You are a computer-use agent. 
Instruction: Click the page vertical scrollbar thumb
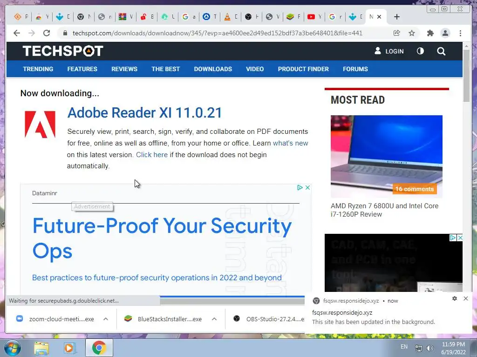click(466, 75)
